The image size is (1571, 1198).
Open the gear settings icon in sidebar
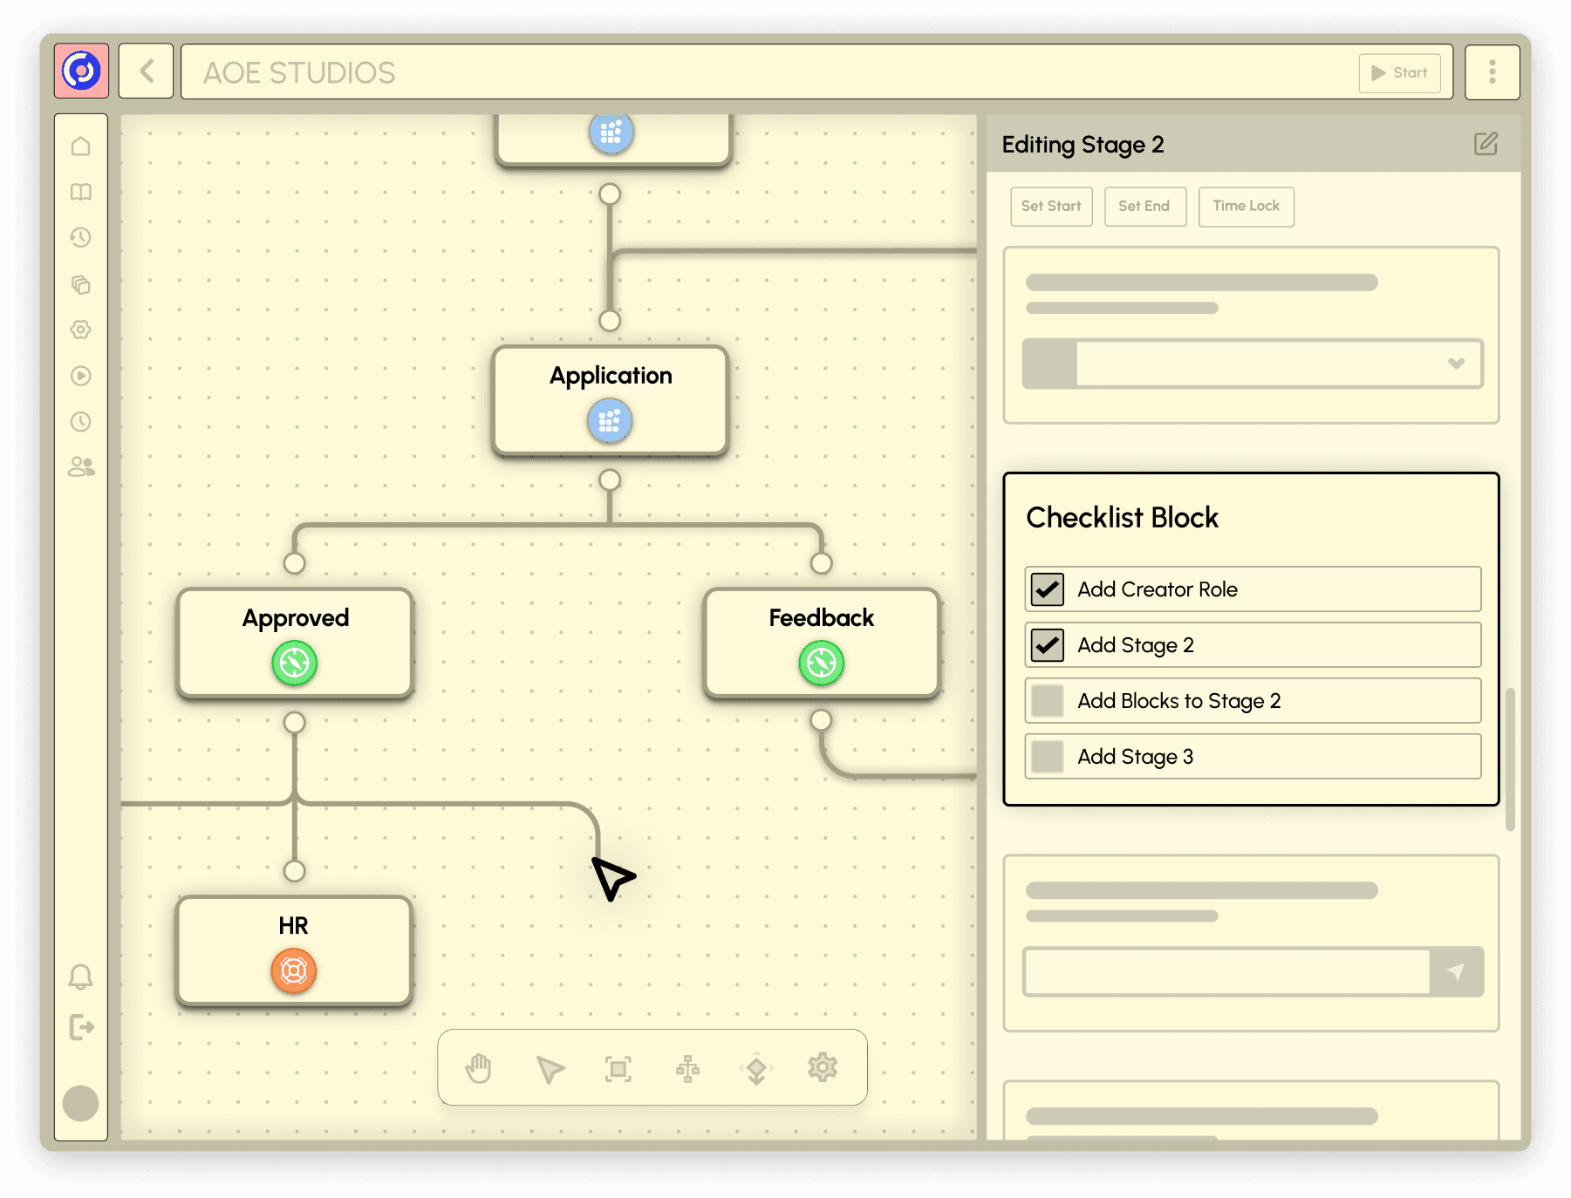coord(81,330)
